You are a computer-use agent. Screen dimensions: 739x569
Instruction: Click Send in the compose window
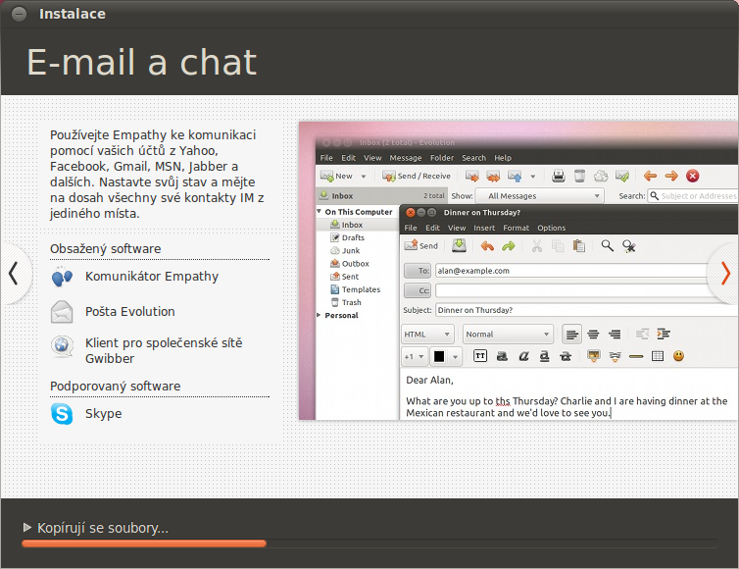click(421, 246)
